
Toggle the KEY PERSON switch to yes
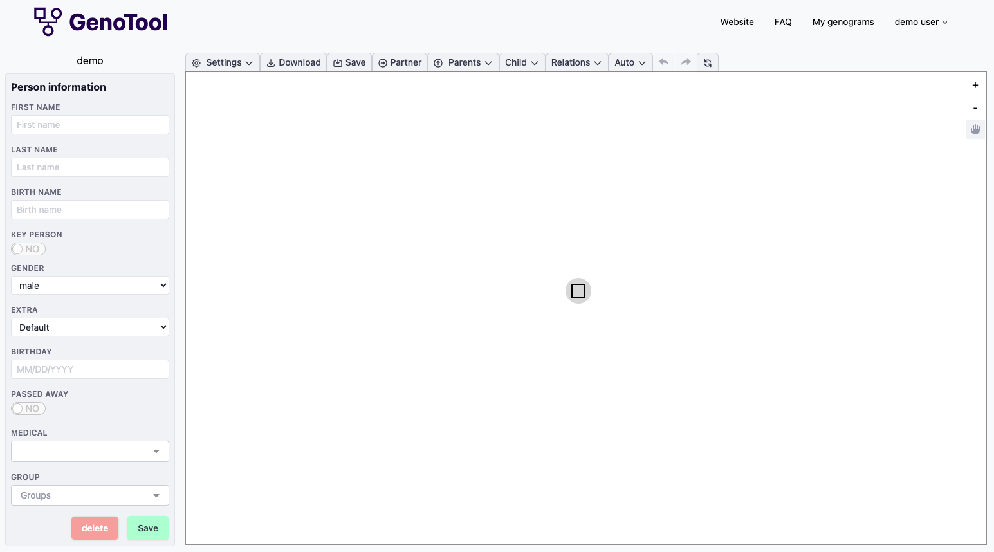pyautogui.click(x=28, y=248)
